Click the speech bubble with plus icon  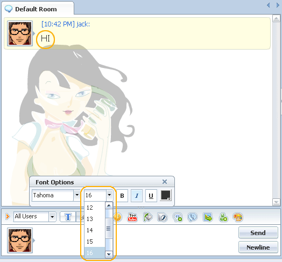click(178, 217)
